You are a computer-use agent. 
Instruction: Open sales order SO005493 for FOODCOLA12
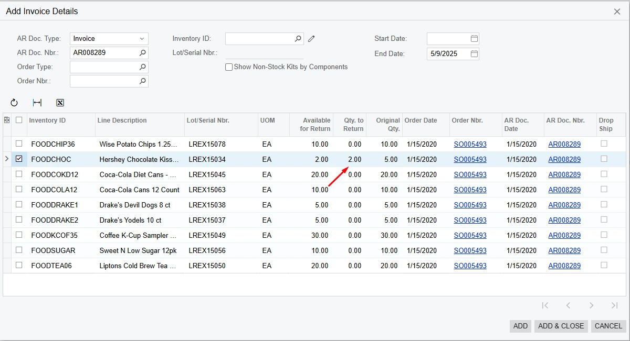coord(470,190)
